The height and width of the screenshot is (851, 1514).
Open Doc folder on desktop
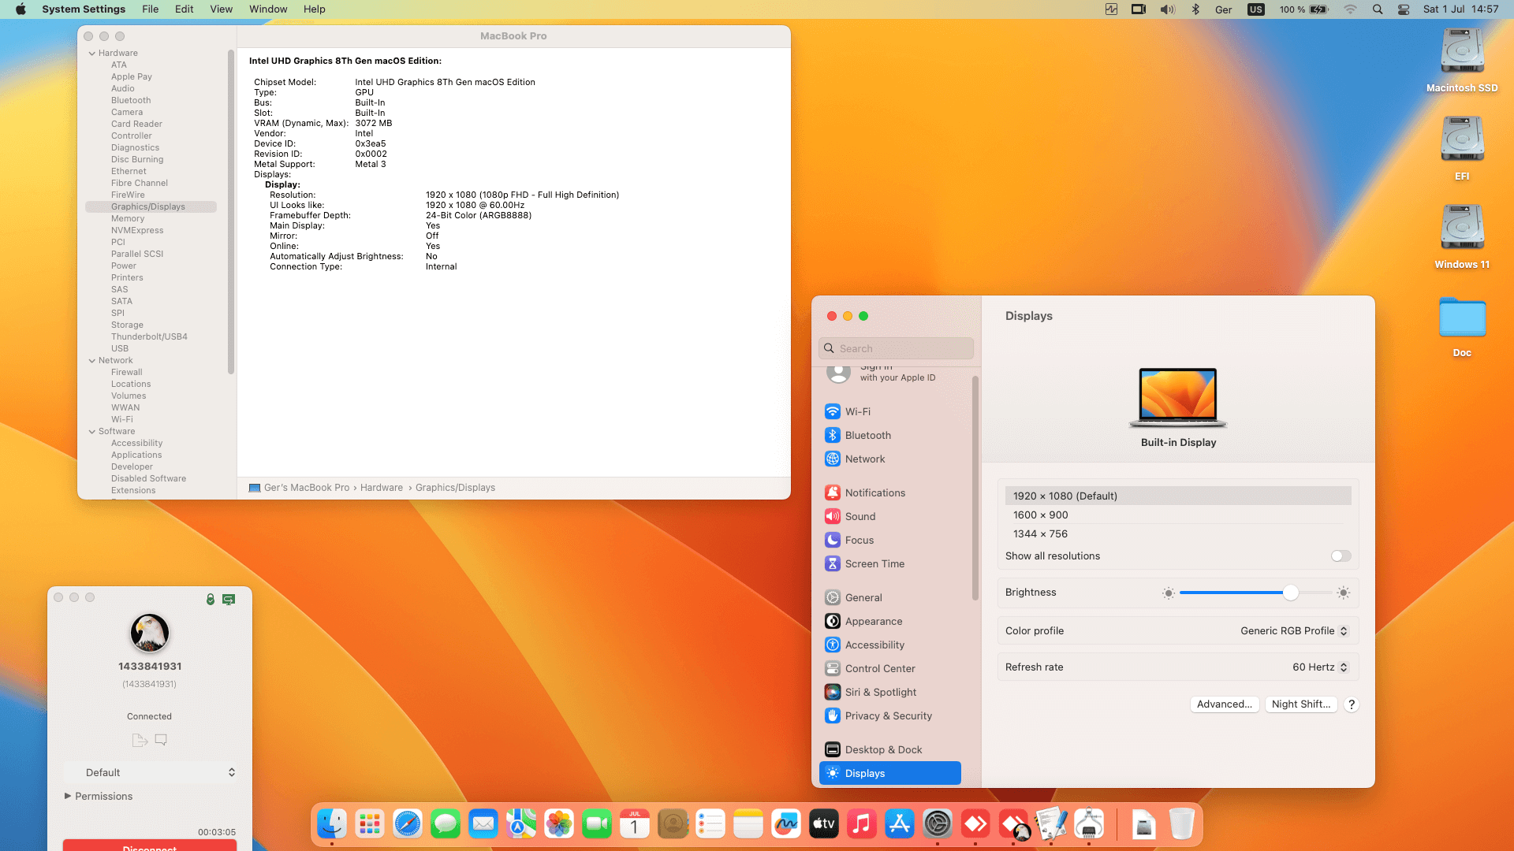[1462, 327]
